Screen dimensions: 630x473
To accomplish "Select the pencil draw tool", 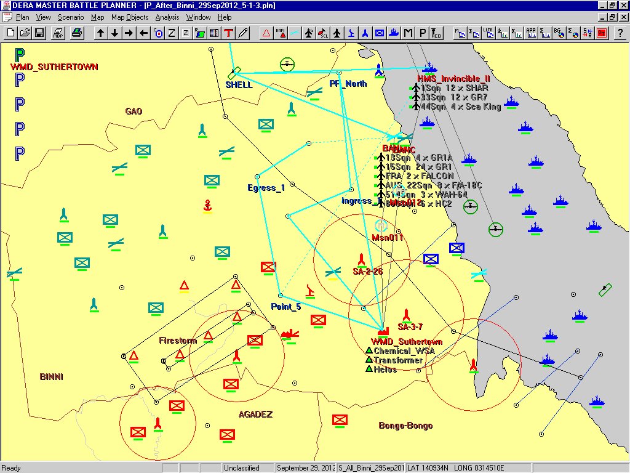I will click(x=243, y=33).
